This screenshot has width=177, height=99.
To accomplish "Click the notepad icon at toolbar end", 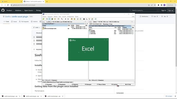I will [x=96, y=19].
